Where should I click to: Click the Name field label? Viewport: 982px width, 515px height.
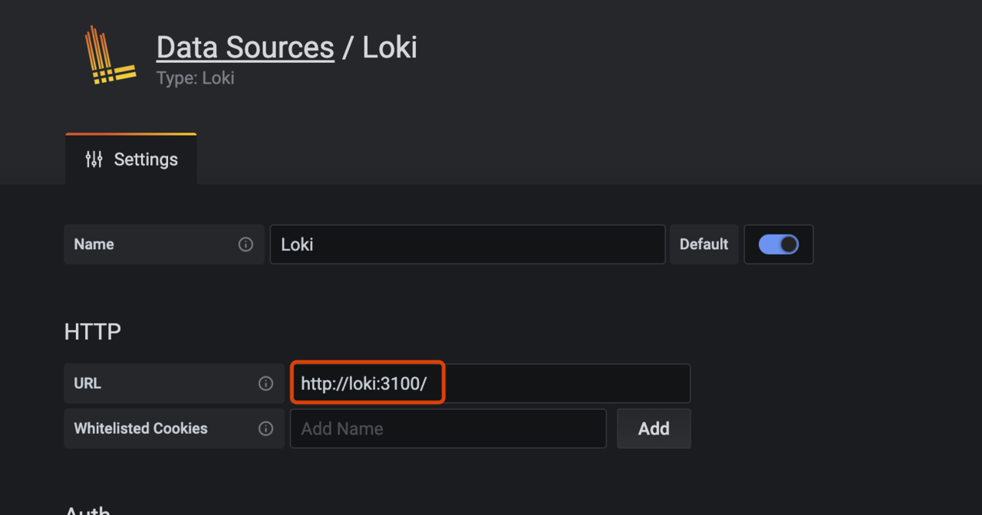[94, 244]
